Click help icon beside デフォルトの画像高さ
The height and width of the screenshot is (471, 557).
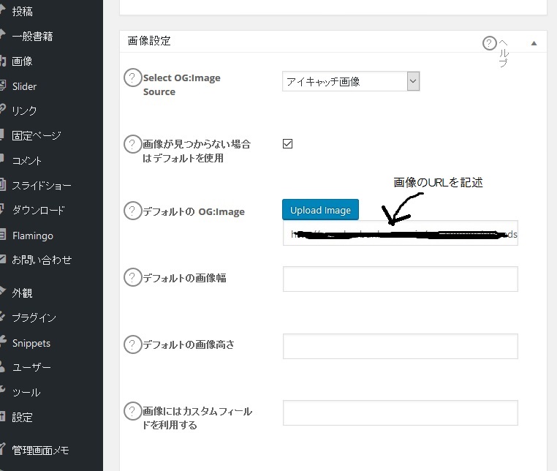(x=132, y=344)
